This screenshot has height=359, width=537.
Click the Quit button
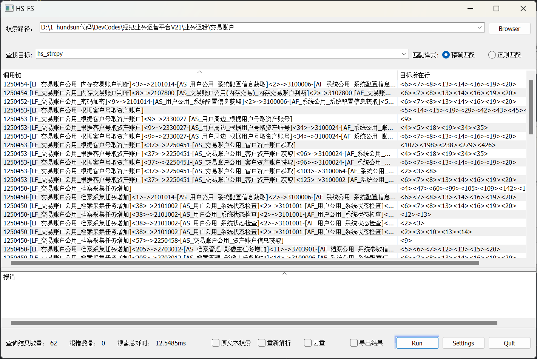[509, 343]
